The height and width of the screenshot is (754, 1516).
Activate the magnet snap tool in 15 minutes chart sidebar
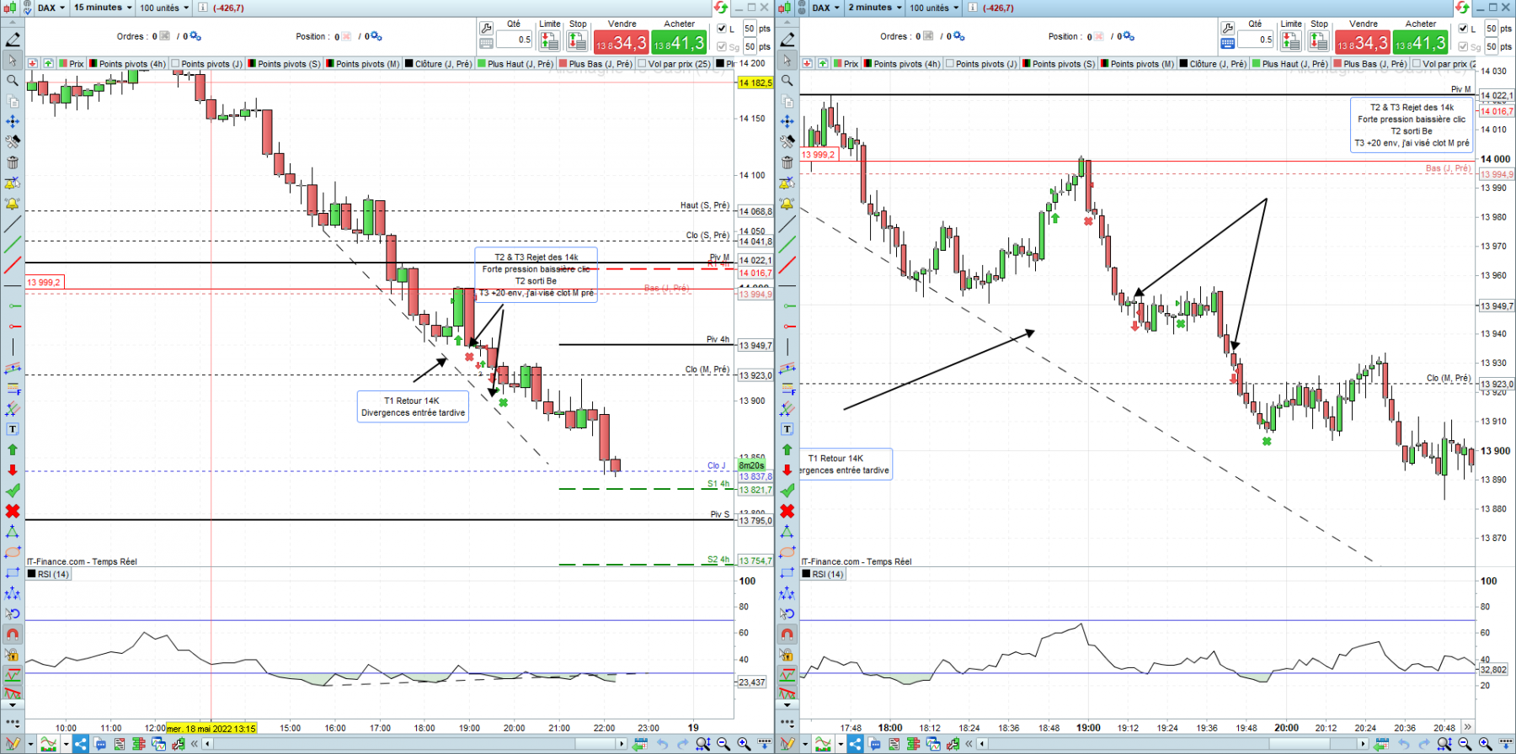click(13, 634)
